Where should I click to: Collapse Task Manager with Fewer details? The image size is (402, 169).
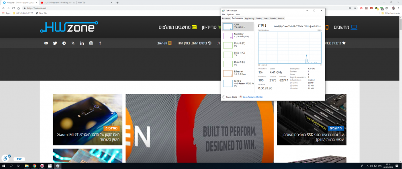230,97
